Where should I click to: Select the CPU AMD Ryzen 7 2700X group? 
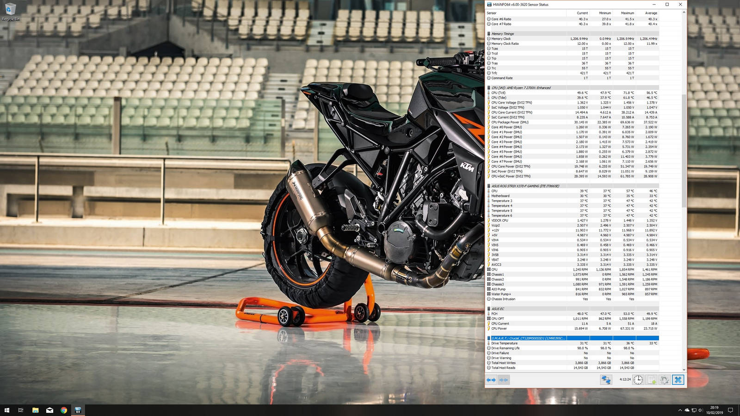click(521, 88)
